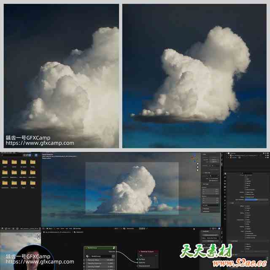Select the green node group header
The width and height of the screenshot is (270, 270).
click(100, 248)
